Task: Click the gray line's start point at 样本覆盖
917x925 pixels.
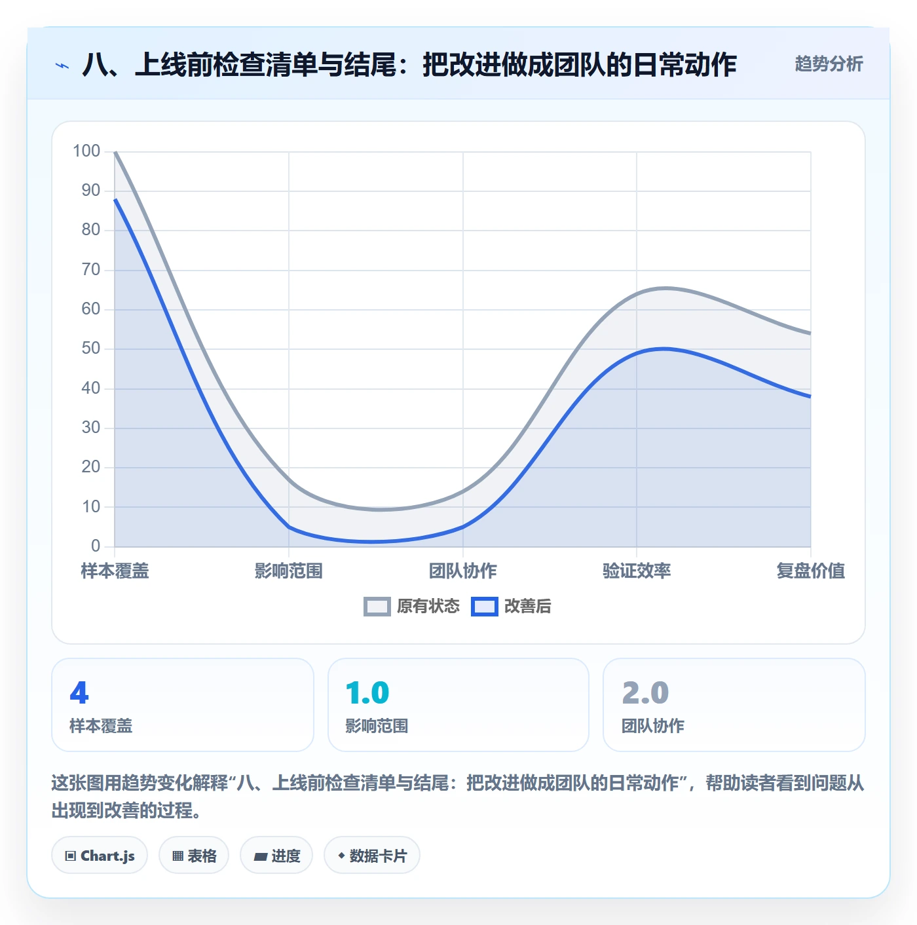Action: coord(115,152)
